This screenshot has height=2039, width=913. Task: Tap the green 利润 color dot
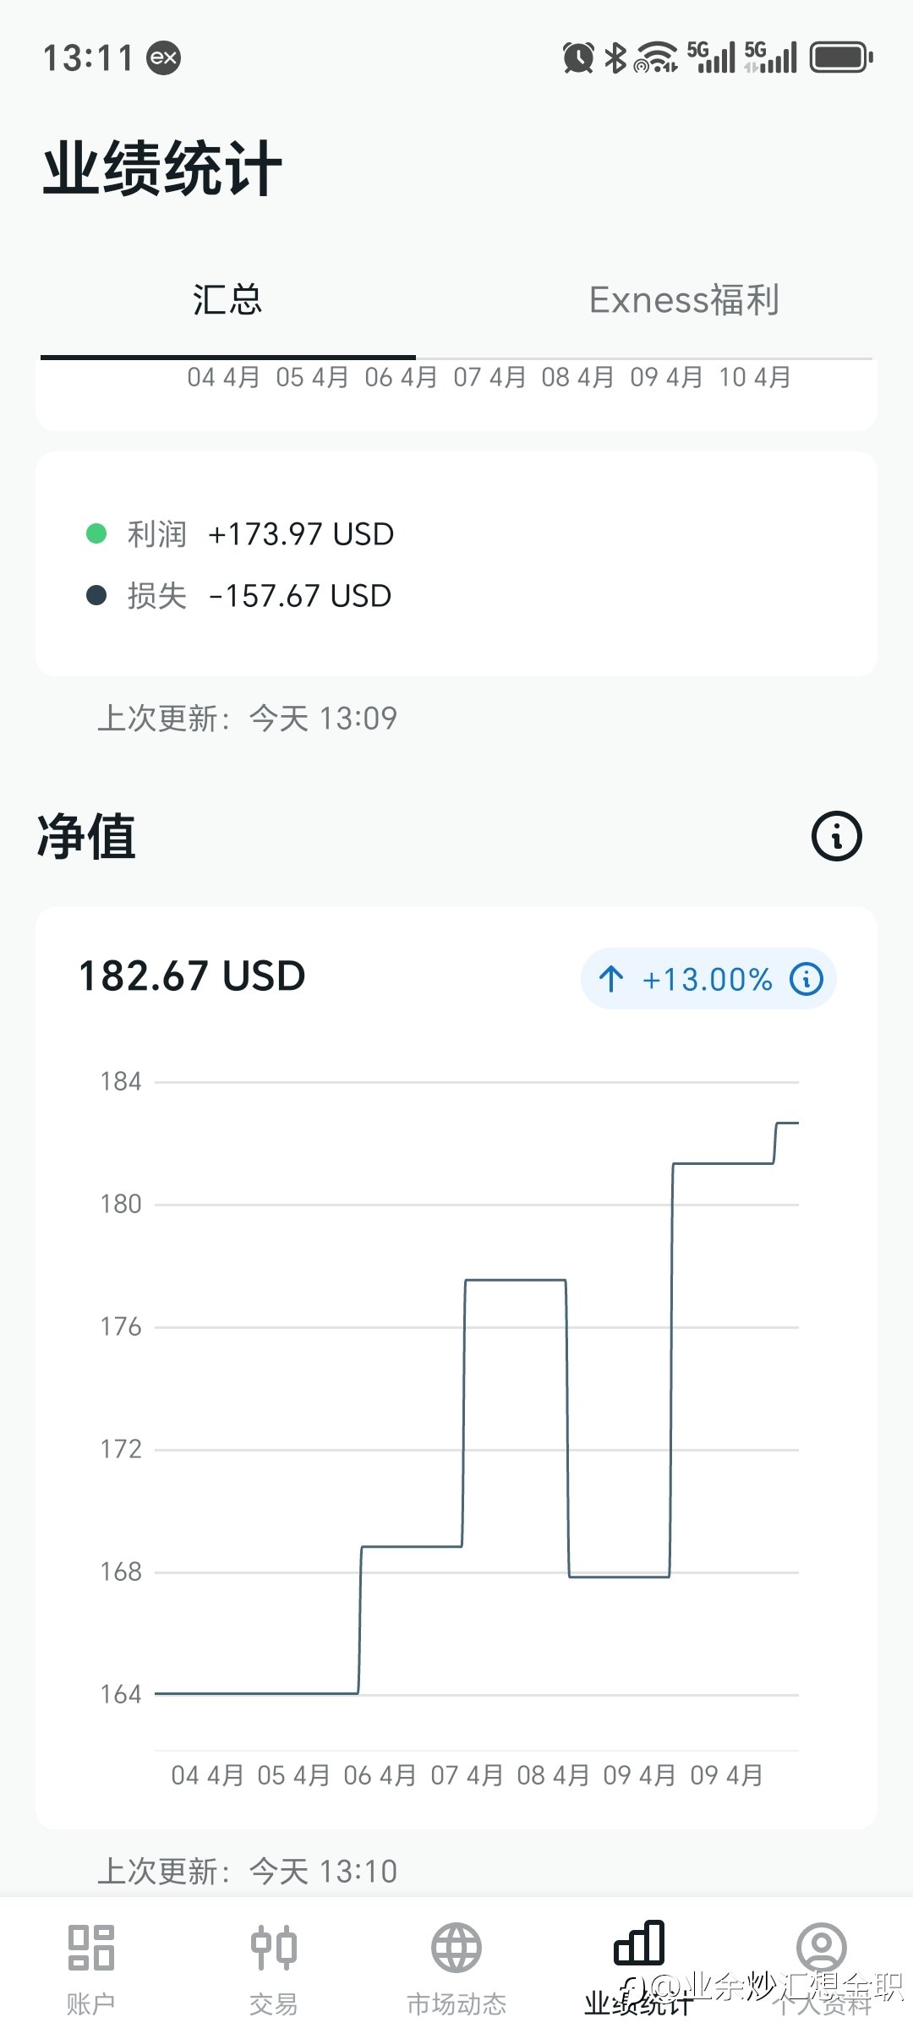[x=96, y=533]
